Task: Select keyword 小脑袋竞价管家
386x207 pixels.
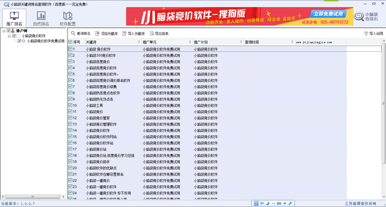Action: [x=98, y=118]
